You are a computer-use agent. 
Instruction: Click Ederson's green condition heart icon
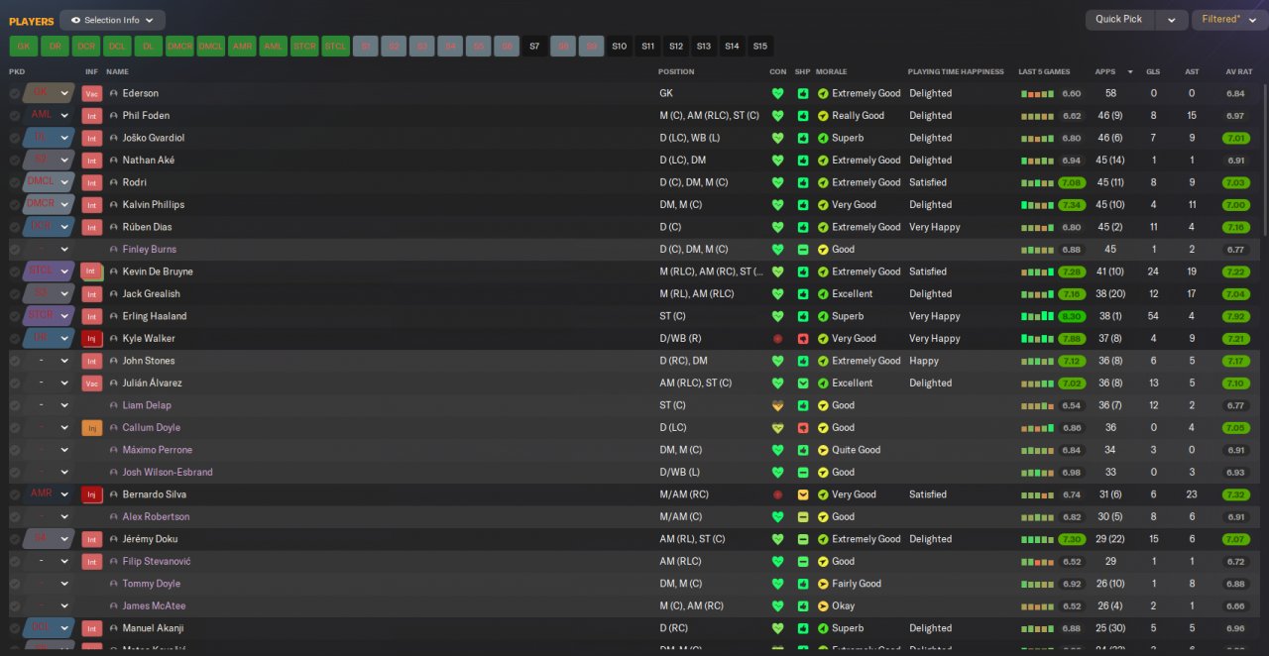click(x=777, y=93)
